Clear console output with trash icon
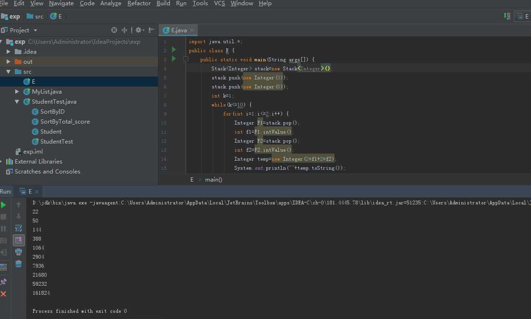Image resolution: width=531 pixels, height=319 pixels. coord(19,264)
